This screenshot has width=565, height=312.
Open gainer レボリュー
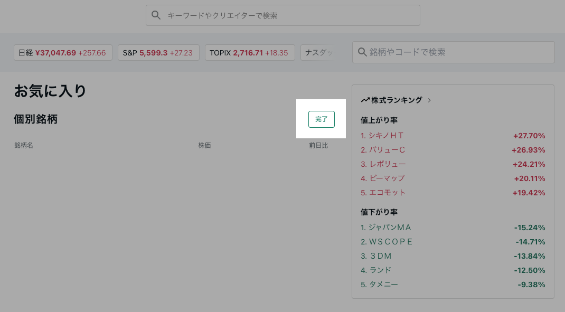point(383,164)
